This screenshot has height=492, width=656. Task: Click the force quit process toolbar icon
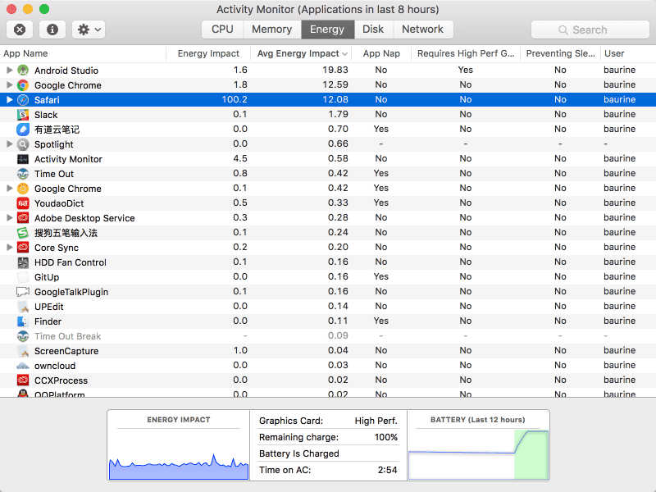point(20,30)
